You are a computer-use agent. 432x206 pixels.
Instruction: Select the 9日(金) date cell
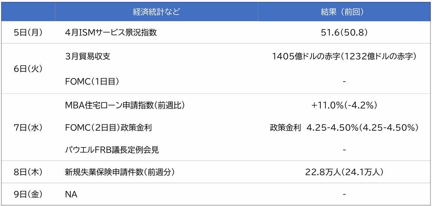point(28,194)
